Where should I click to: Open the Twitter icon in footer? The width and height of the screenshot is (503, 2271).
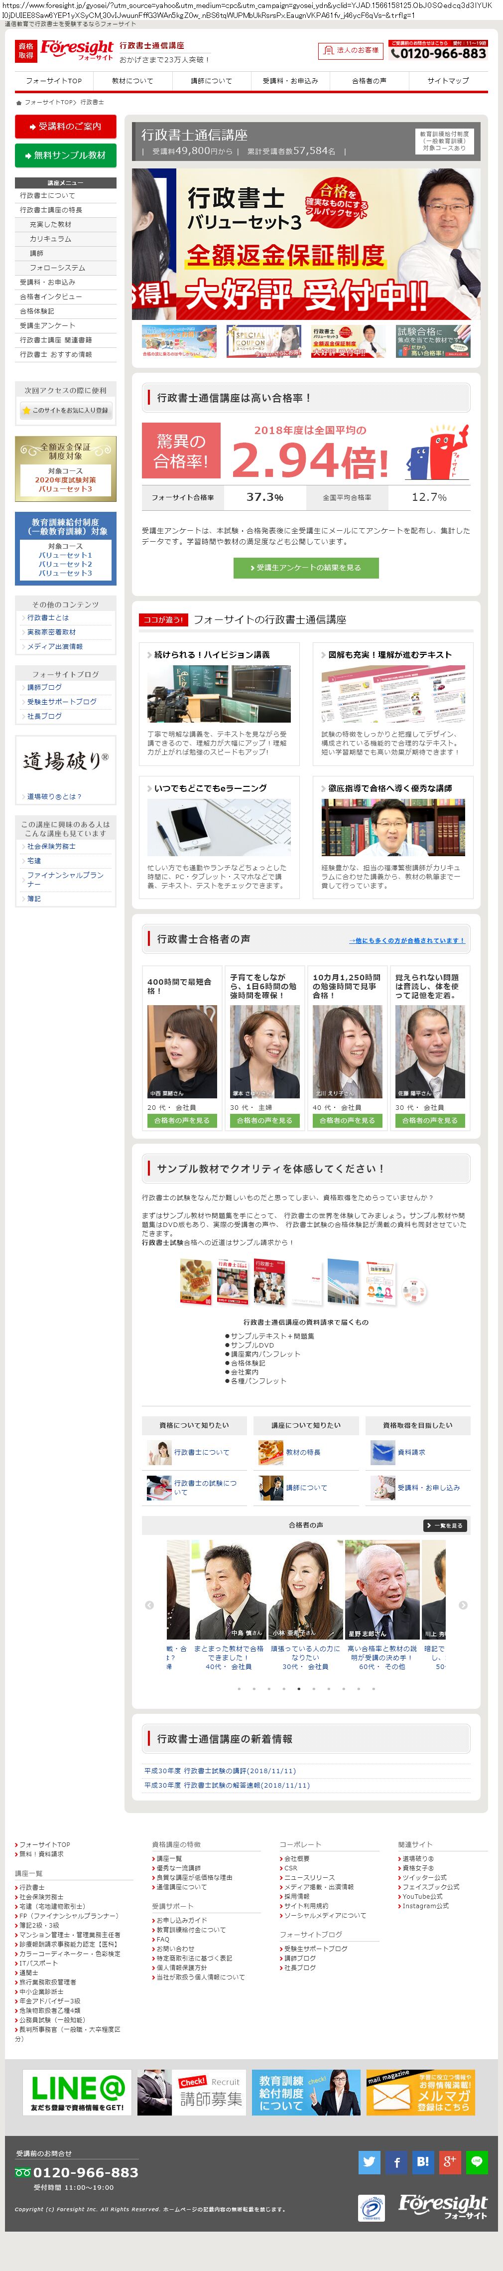click(369, 2161)
